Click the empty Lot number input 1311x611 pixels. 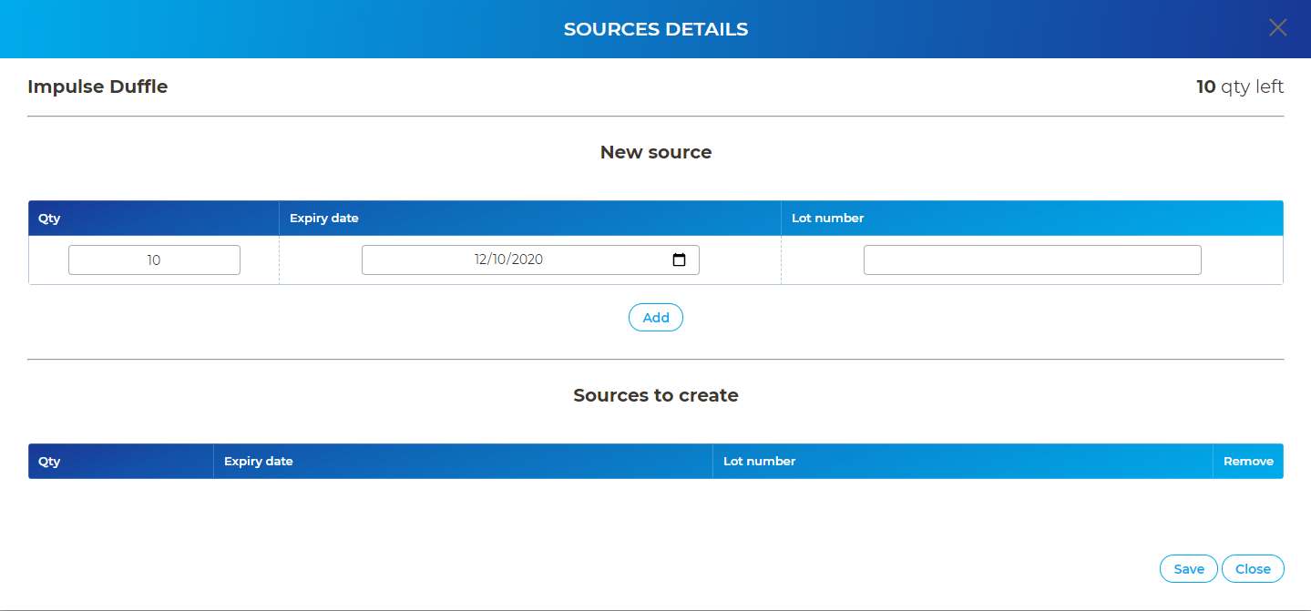(x=1032, y=260)
